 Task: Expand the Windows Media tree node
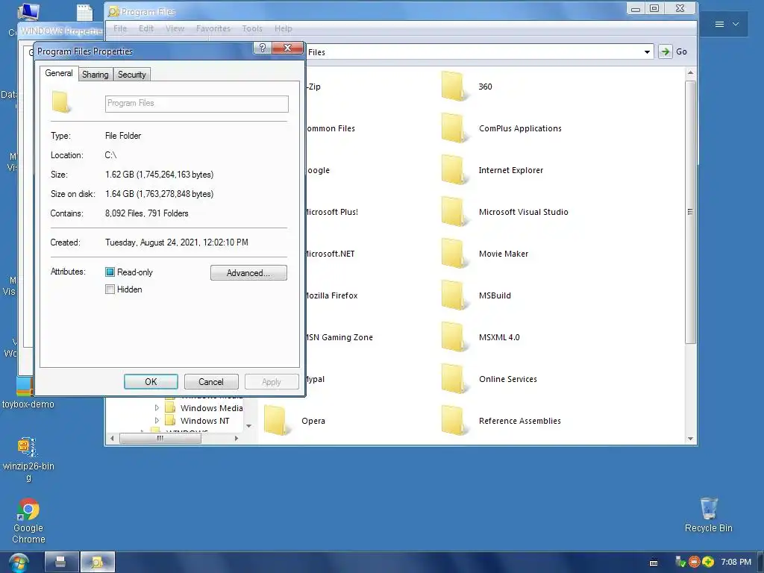click(x=157, y=408)
